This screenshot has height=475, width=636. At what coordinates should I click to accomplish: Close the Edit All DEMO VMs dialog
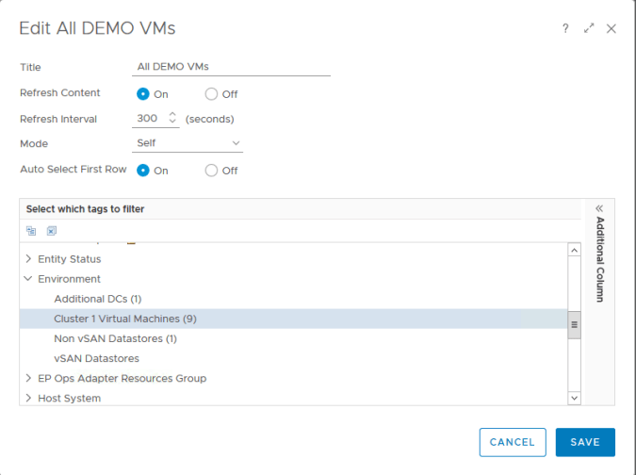tap(612, 28)
